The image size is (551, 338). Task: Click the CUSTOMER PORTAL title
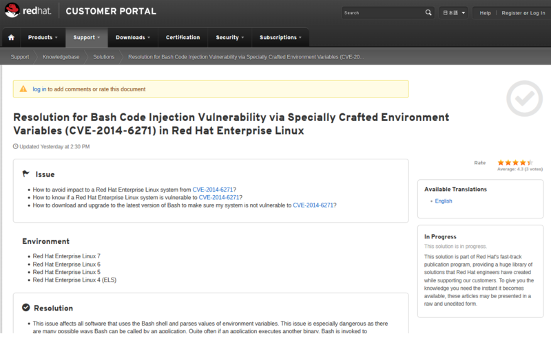pyautogui.click(x=111, y=11)
